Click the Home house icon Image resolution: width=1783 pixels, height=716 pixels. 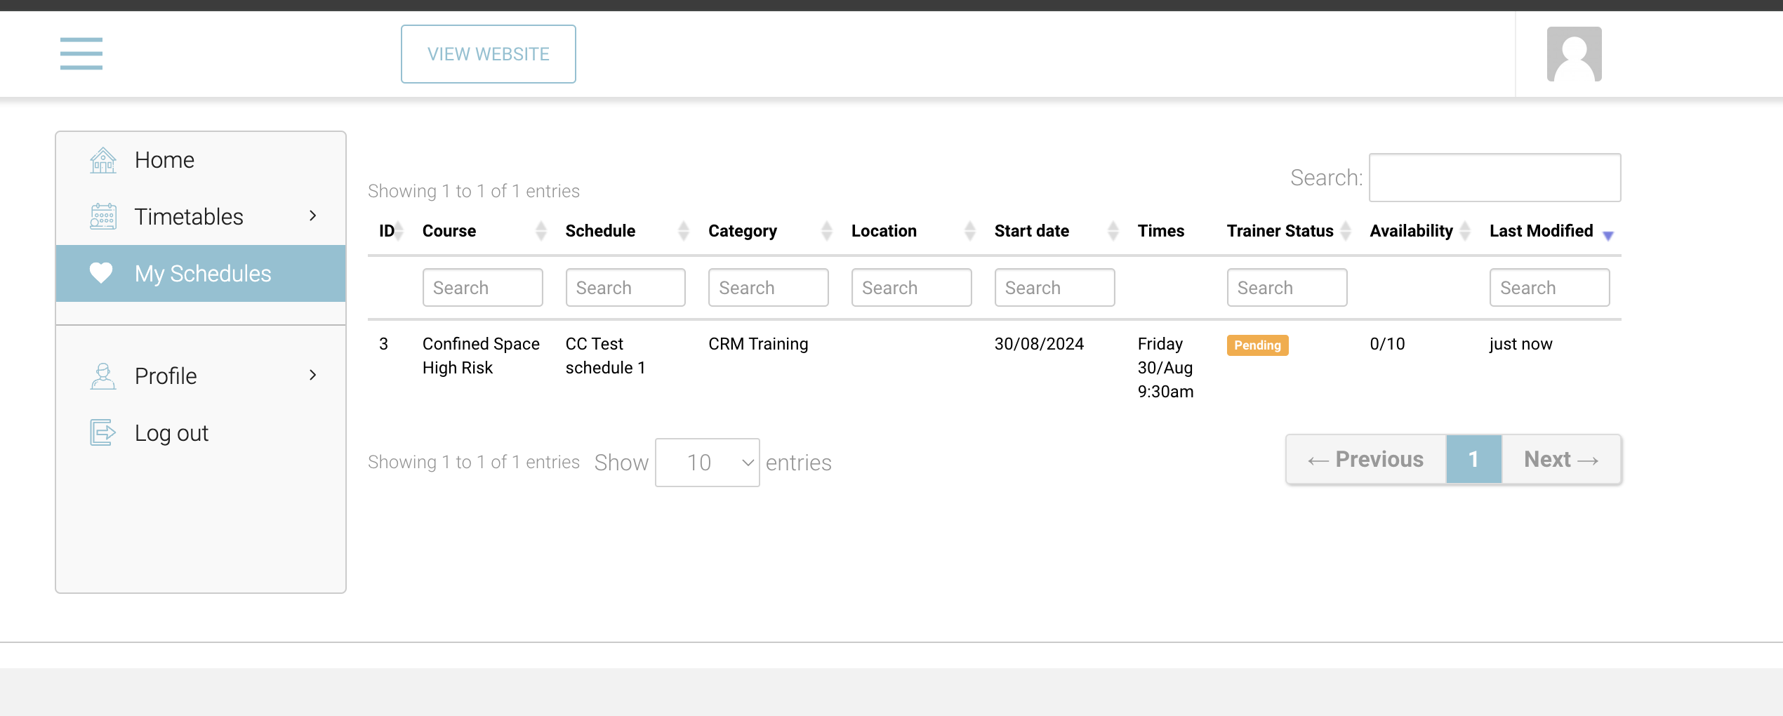coord(103,161)
